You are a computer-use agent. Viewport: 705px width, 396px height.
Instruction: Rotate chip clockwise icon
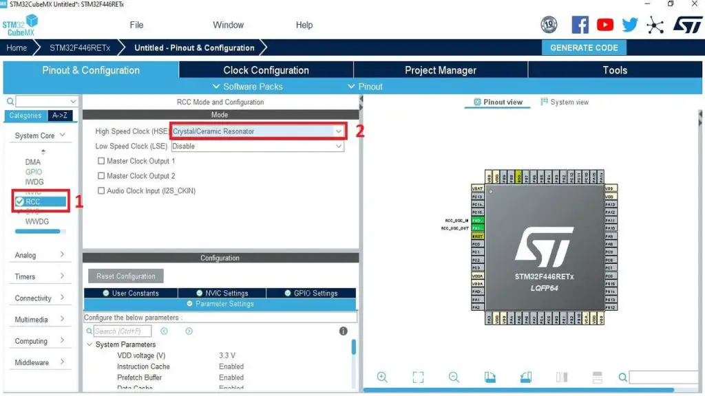[x=490, y=377]
